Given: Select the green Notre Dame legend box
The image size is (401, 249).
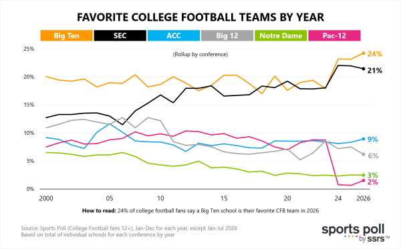Looking at the screenshot, I should point(281,35).
